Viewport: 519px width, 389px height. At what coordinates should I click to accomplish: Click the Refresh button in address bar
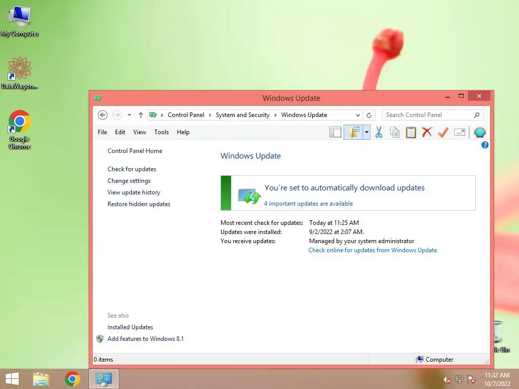pos(369,115)
